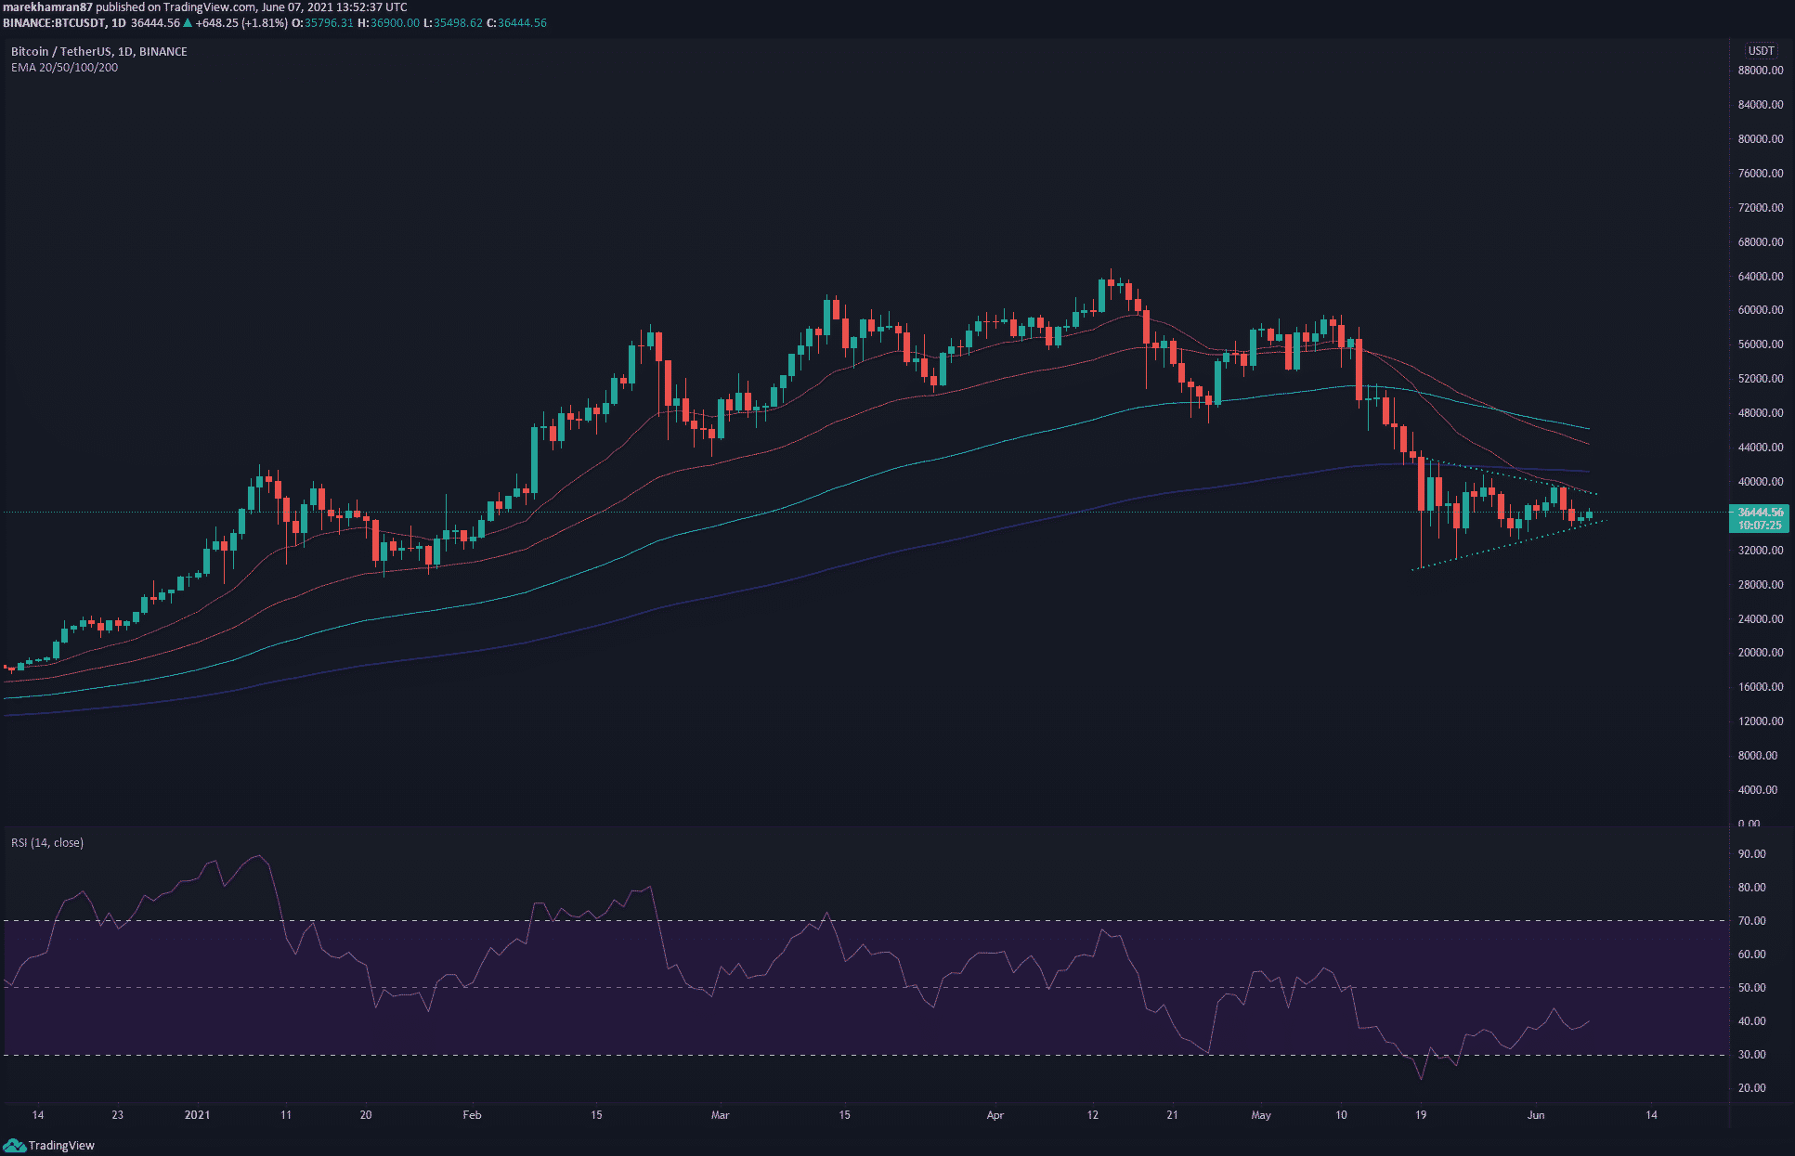Select the Apr marker on time axis
The width and height of the screenshot is (1795, 1156).
click(995, 1114)
